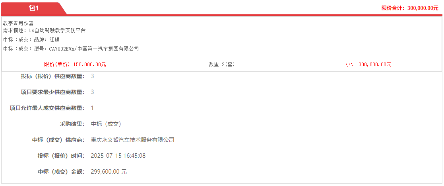Click the 投标（报价）供应商数量 label

pos(53,76)
